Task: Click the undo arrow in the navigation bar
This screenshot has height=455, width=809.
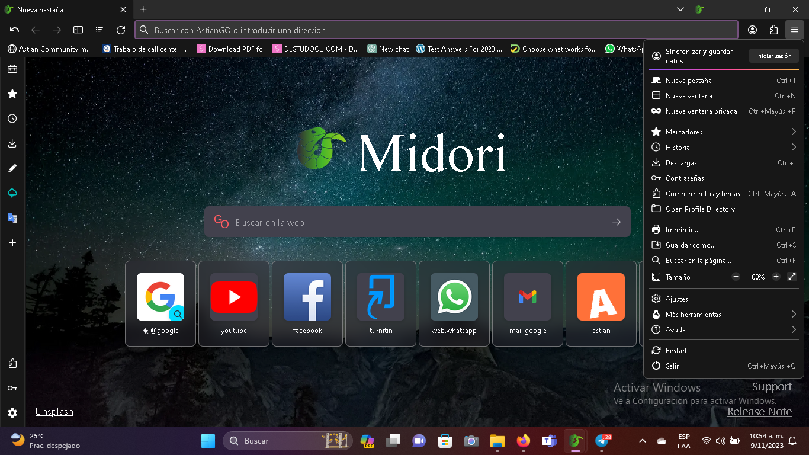Action: (x=15, y=30)
